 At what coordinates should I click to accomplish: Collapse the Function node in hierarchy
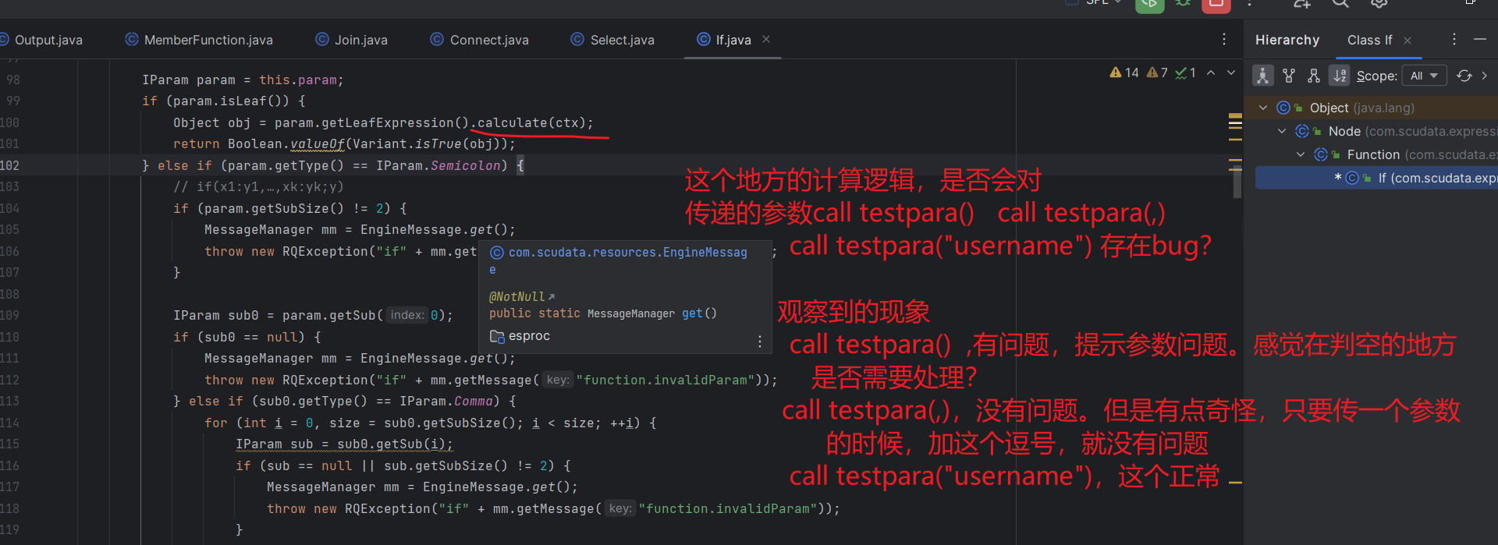click(1301, 154)
